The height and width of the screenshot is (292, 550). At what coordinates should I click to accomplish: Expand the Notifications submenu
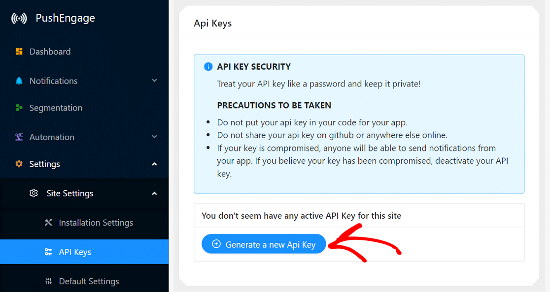pyautogui.click(x=154, y=81)
